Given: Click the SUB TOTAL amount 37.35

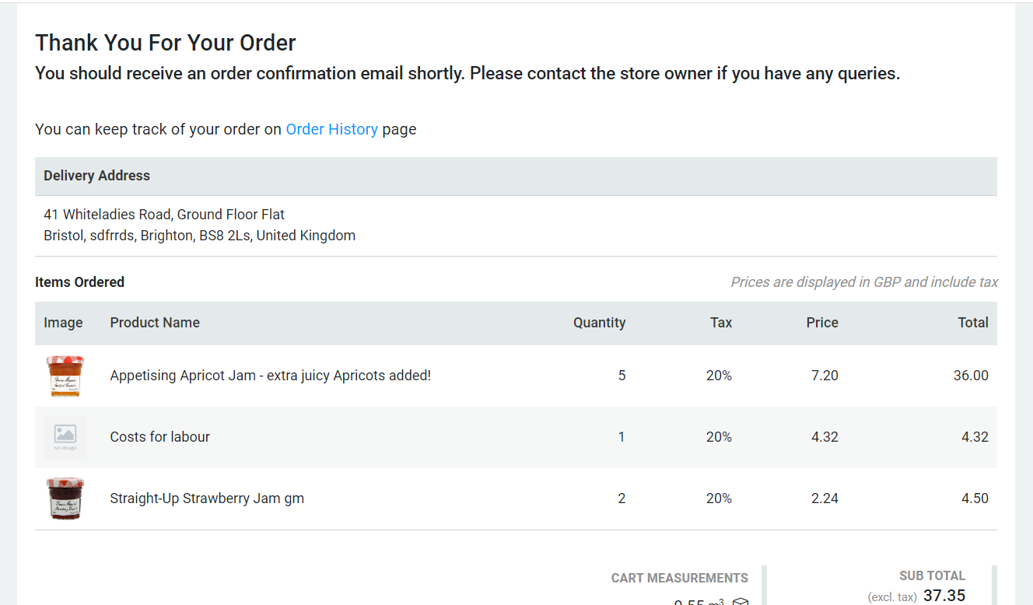Looking at the screenshot, I should [x=944, y=595].
